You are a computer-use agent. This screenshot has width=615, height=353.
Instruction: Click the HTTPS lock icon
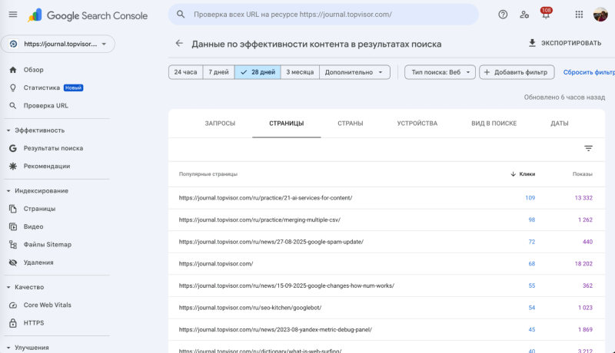(13, 323)
